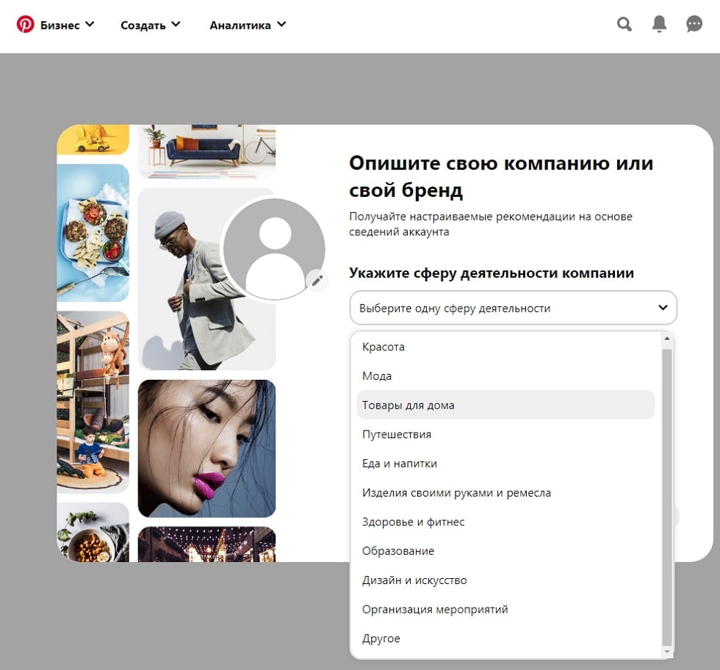Click the pencil edit icon on avatar
The height and width of the screenshot is (670, 720).
coord(317,280)
